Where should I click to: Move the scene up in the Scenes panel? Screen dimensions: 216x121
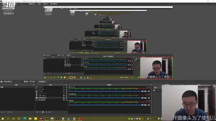point(8,112)
